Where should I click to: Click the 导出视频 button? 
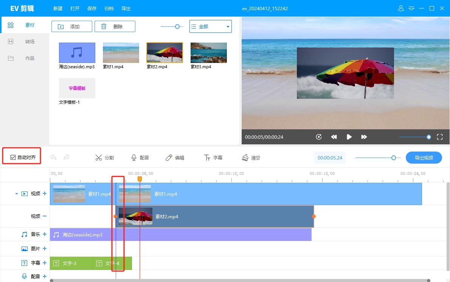[x=424, y=158]
